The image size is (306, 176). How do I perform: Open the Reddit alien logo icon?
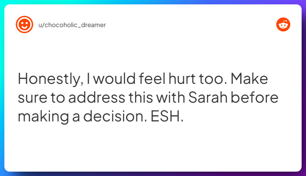click(283, 24)
